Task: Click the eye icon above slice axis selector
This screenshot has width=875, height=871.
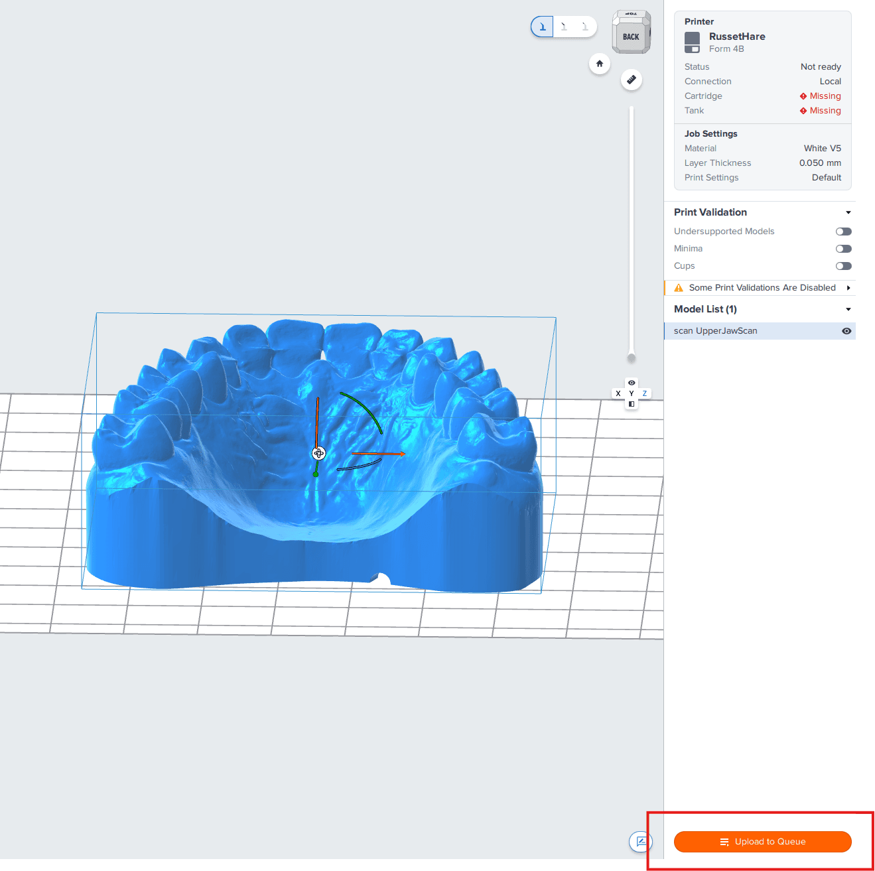Action: tap(632, 383)
